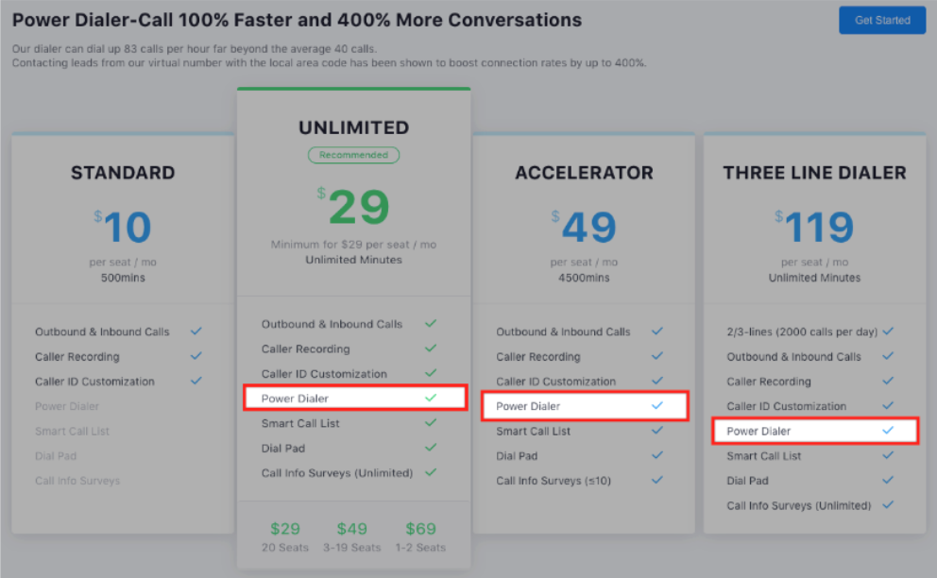Select the Recommended badge on Unlimited plan

pyautogui.click(x=353, y=155)
